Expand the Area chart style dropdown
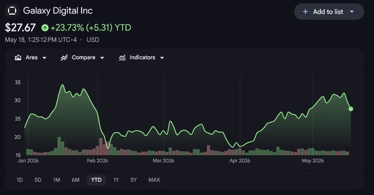Viewport: 374px width, 195px height. 44,58
